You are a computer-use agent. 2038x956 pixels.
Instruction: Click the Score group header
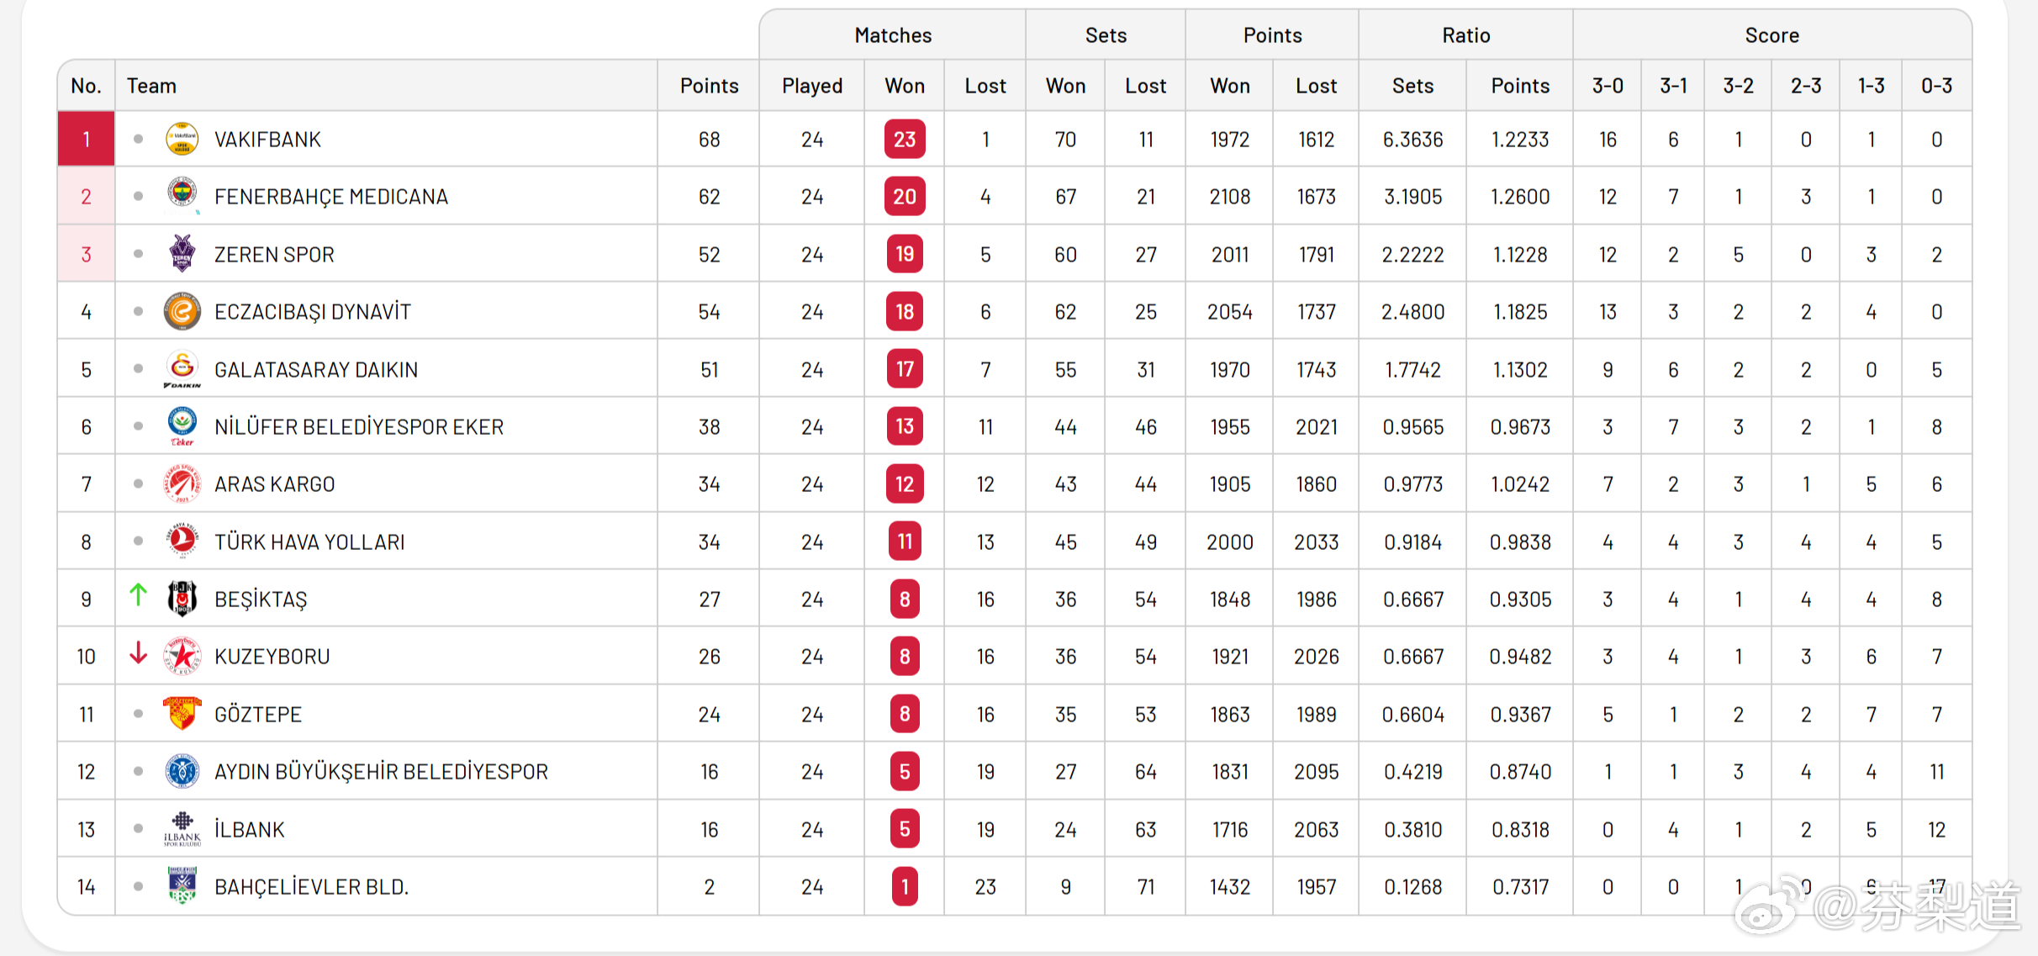click(1771, 35)
